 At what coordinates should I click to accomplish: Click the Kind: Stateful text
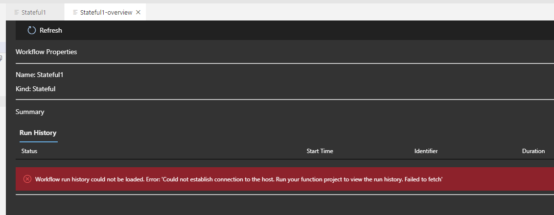point(35,89)
